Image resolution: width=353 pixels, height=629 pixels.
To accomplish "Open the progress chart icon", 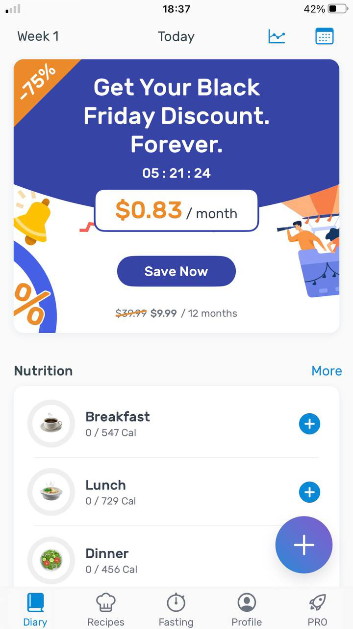I will (x=277, y=36).
